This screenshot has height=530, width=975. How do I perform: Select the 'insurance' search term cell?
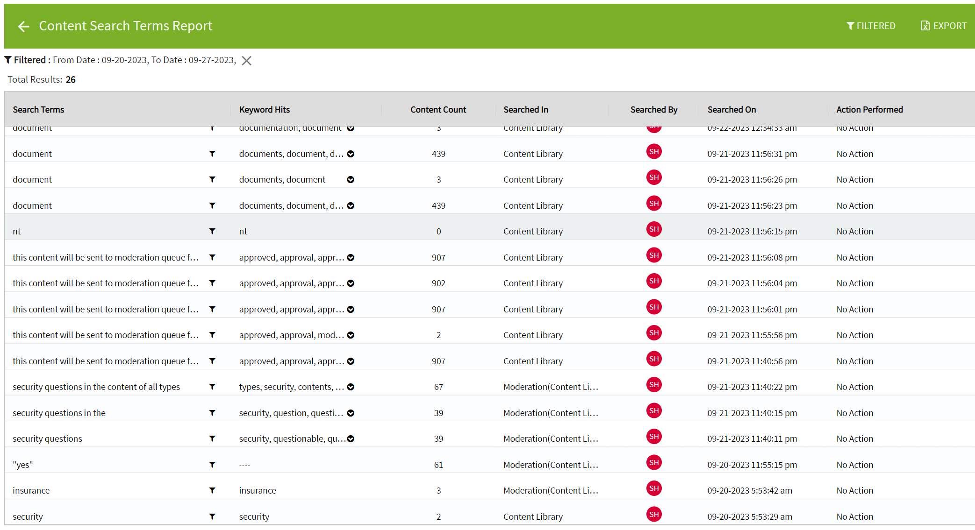31,491
